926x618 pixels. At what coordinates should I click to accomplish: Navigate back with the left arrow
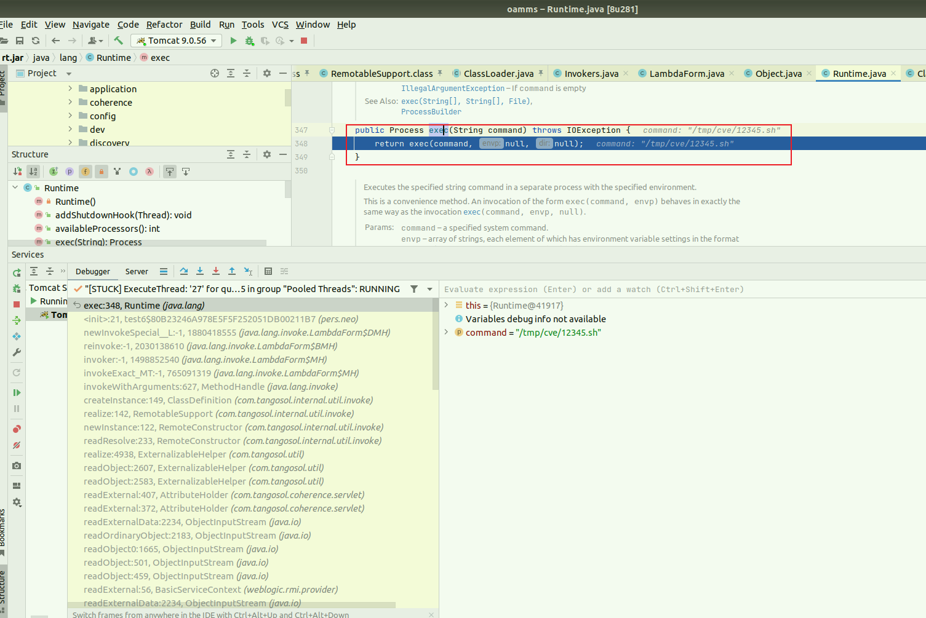pyautogui.click(x=56, y=41)
